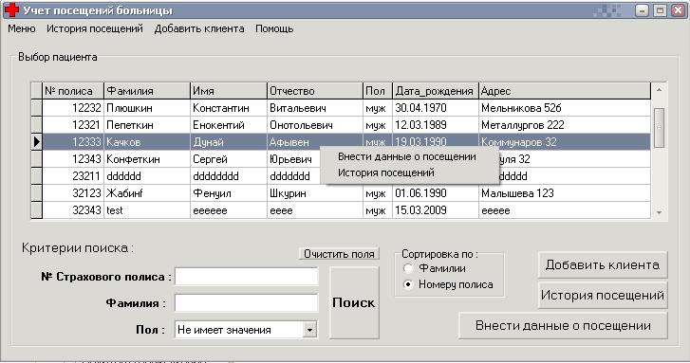
Task: Focus the Фамилия search input field
Action: click(x=246, y=303)
